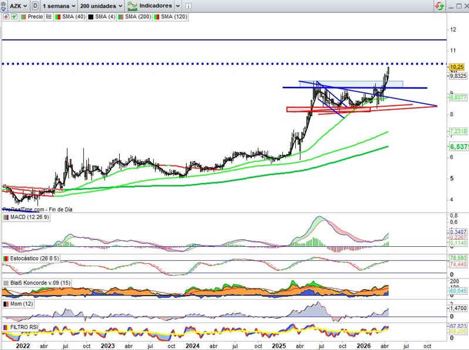Screen dimensions: 469x350
Task: Click the D daily-mode icon
Action: (x=36, y=6)
